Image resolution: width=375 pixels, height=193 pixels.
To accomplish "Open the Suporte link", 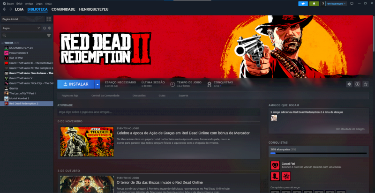I will coord(183,96).
